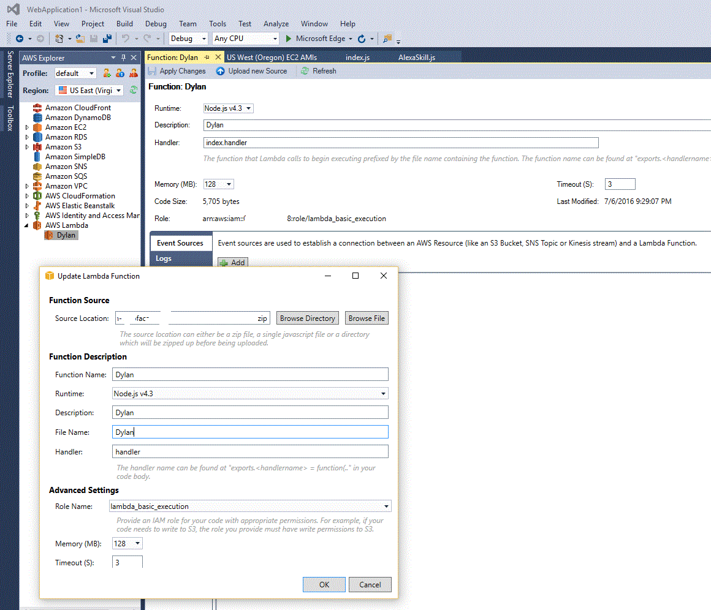The image size is (711, 610).
Task: Click the browser refresh icon after Microsoft Edge
Action: tap(362, 39)
